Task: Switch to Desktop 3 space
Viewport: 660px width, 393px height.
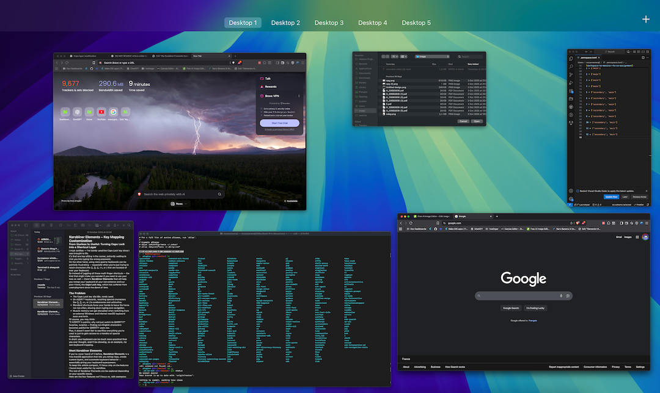Action: click(329, 23)
